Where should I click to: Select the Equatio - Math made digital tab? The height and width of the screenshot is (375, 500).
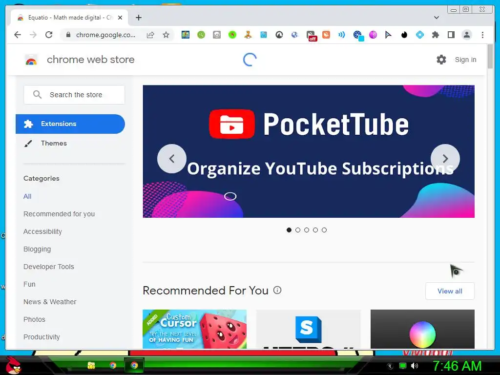click(69, 18)
